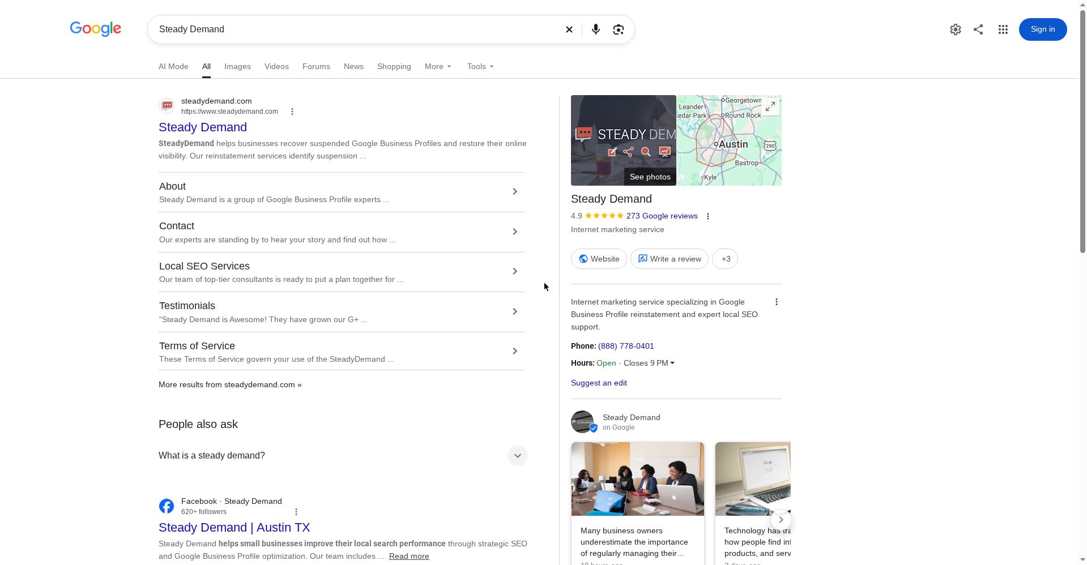Open Google Lens image search
The width and height of the screenshot is (1087, 565).
(x=619, y=29)
